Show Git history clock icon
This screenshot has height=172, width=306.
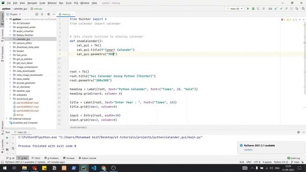point(291,9)
